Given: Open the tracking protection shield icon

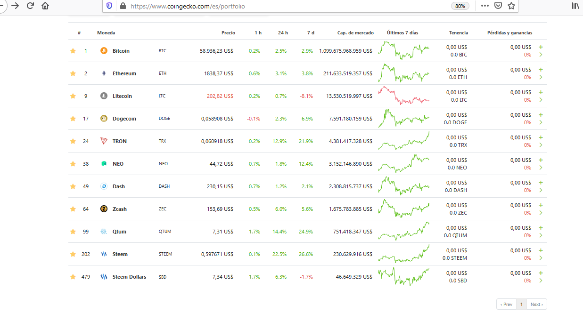Looking at the screenshot, I should click(109, 6).
